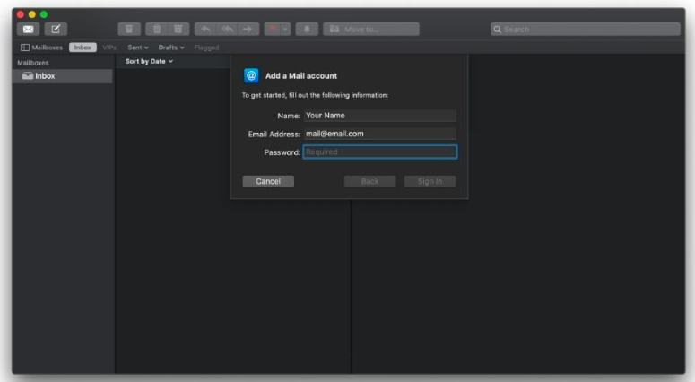This screenshot has width=695, height=382.
Task: Toggle the Mailboxes sidebar button
Action: [41, 48]
